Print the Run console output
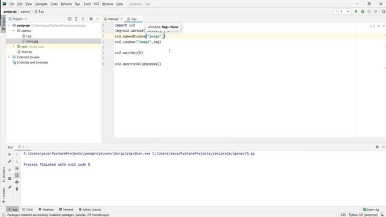This screenshot has height=217, width=386. [17, 182]
